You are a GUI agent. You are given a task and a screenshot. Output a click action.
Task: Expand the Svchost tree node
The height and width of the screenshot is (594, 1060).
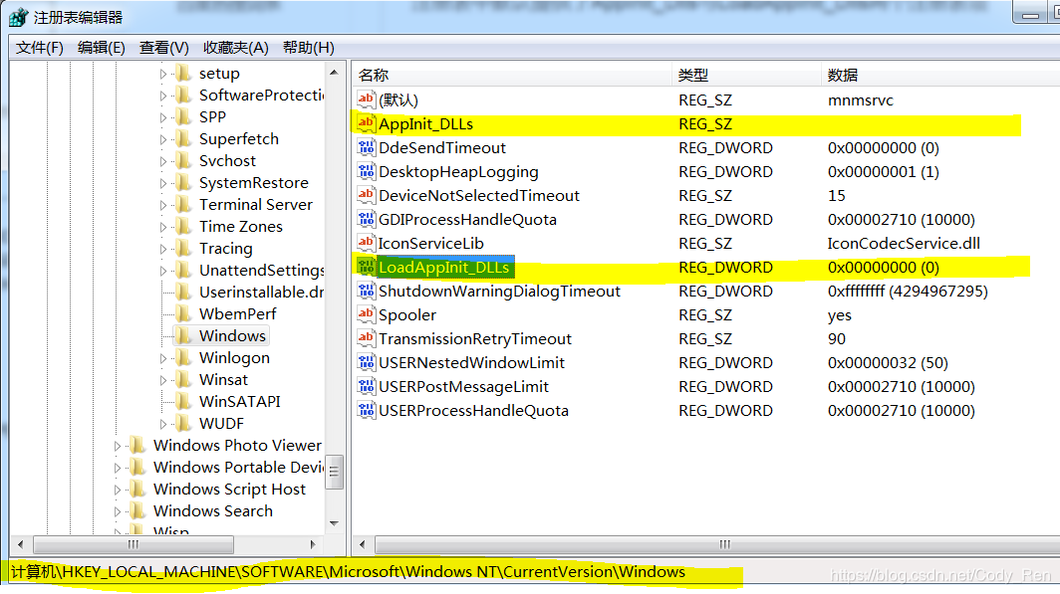coord(163,161)
